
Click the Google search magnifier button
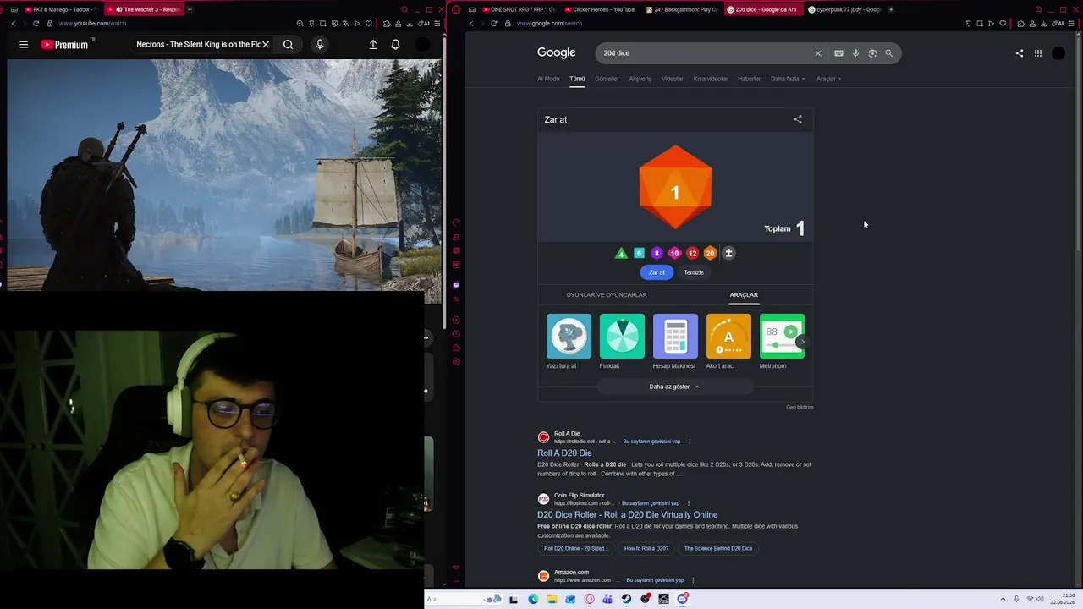point(888,53)
